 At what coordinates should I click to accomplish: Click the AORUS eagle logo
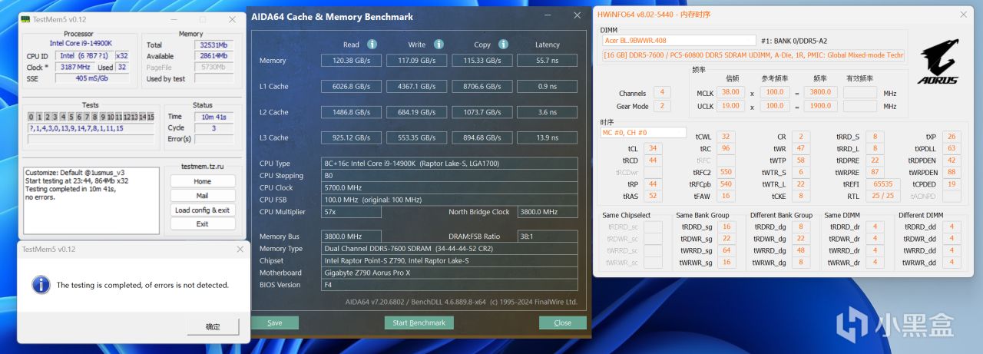[x=938, y=63]
